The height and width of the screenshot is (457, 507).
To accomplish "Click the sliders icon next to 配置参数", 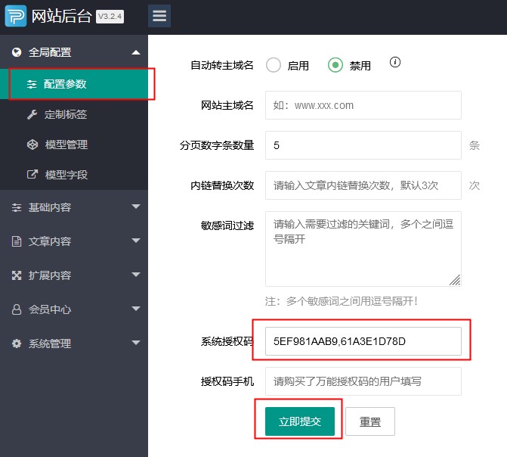I will click(x=32, y=84).
